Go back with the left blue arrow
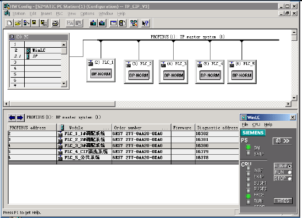302x218 pixels. point(12,117)
